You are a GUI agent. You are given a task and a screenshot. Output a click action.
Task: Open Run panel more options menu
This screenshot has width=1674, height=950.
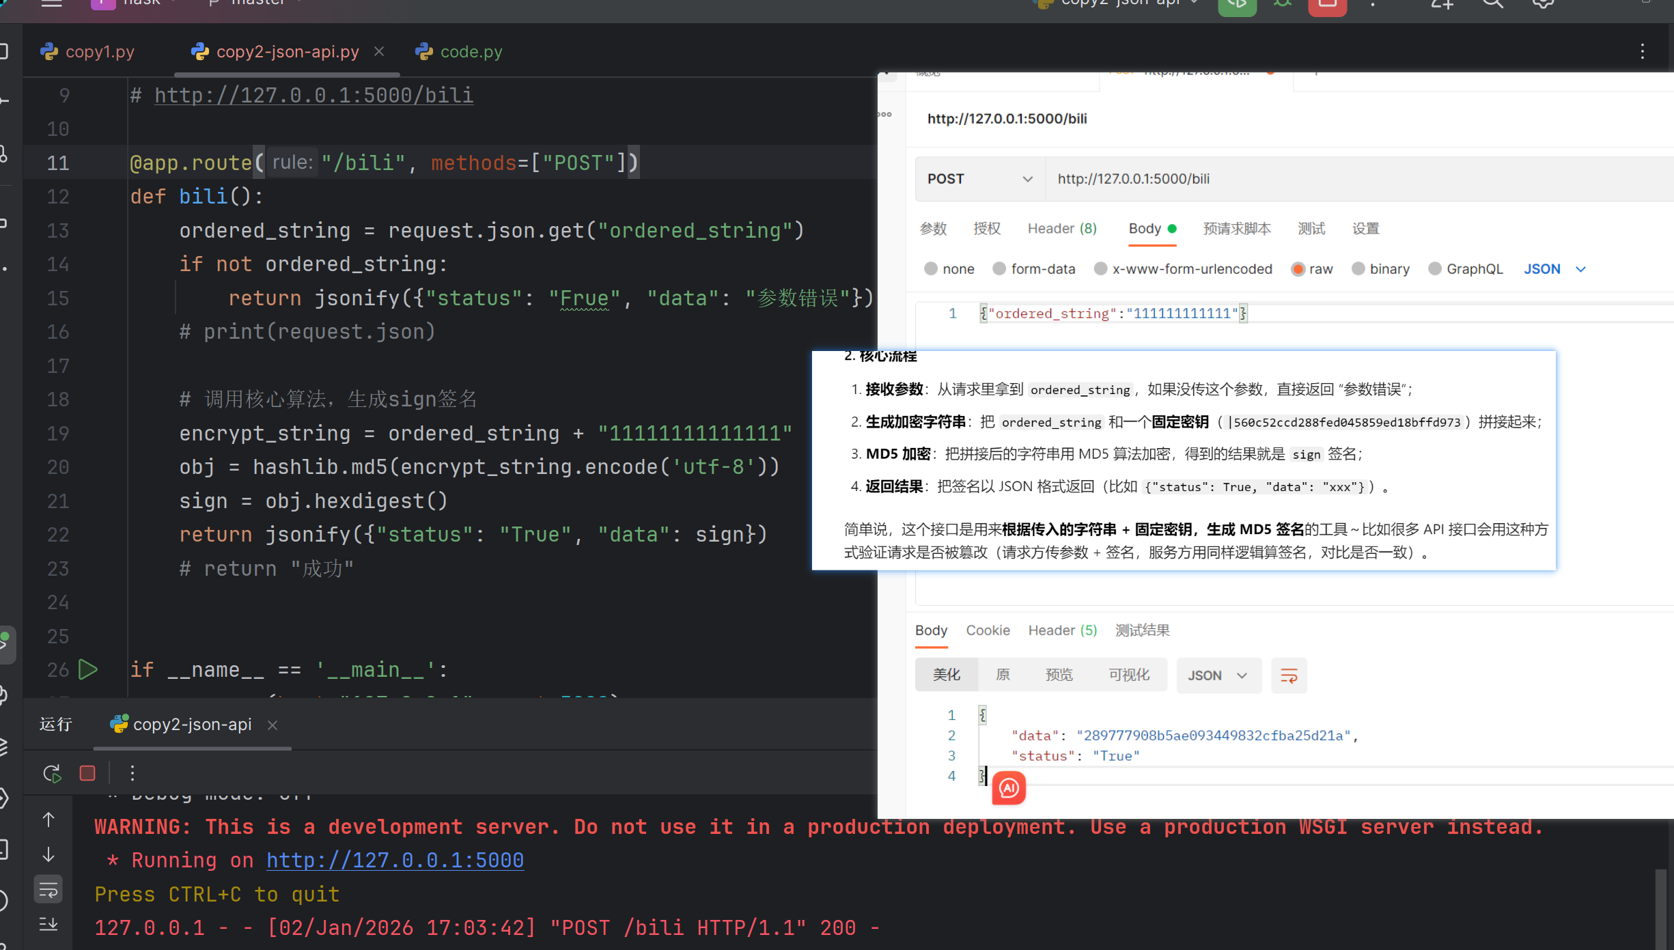(x=132, y=773)
